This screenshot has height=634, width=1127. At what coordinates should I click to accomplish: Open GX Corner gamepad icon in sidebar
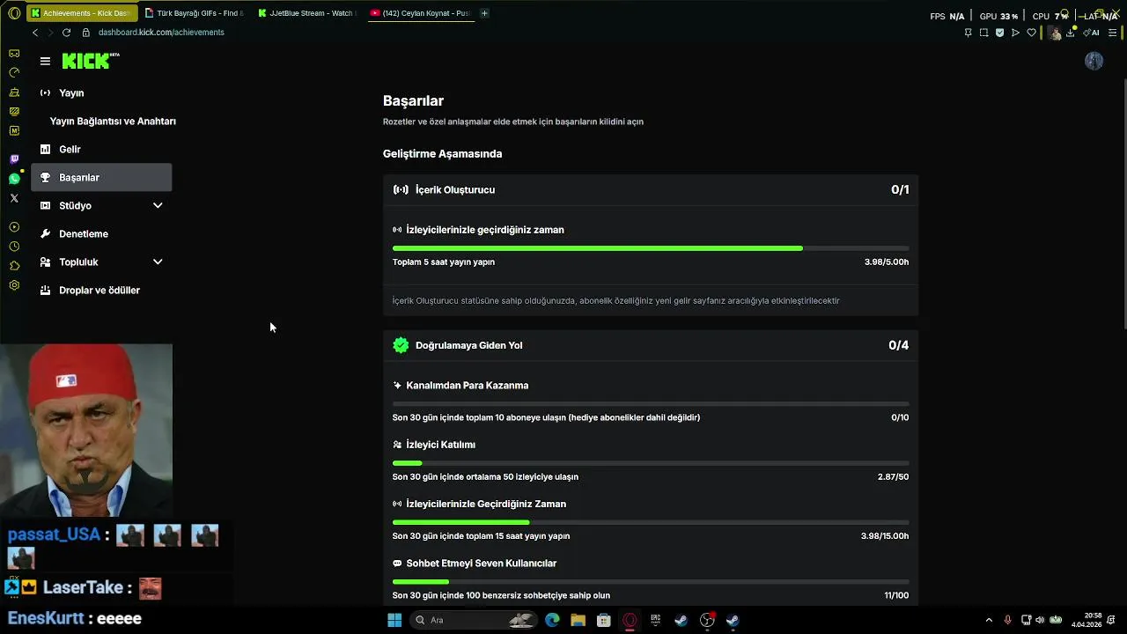coord(14,54)
